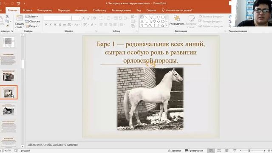
Task: Open the Макет layout dropdown
Action: (x=32, y=17)
